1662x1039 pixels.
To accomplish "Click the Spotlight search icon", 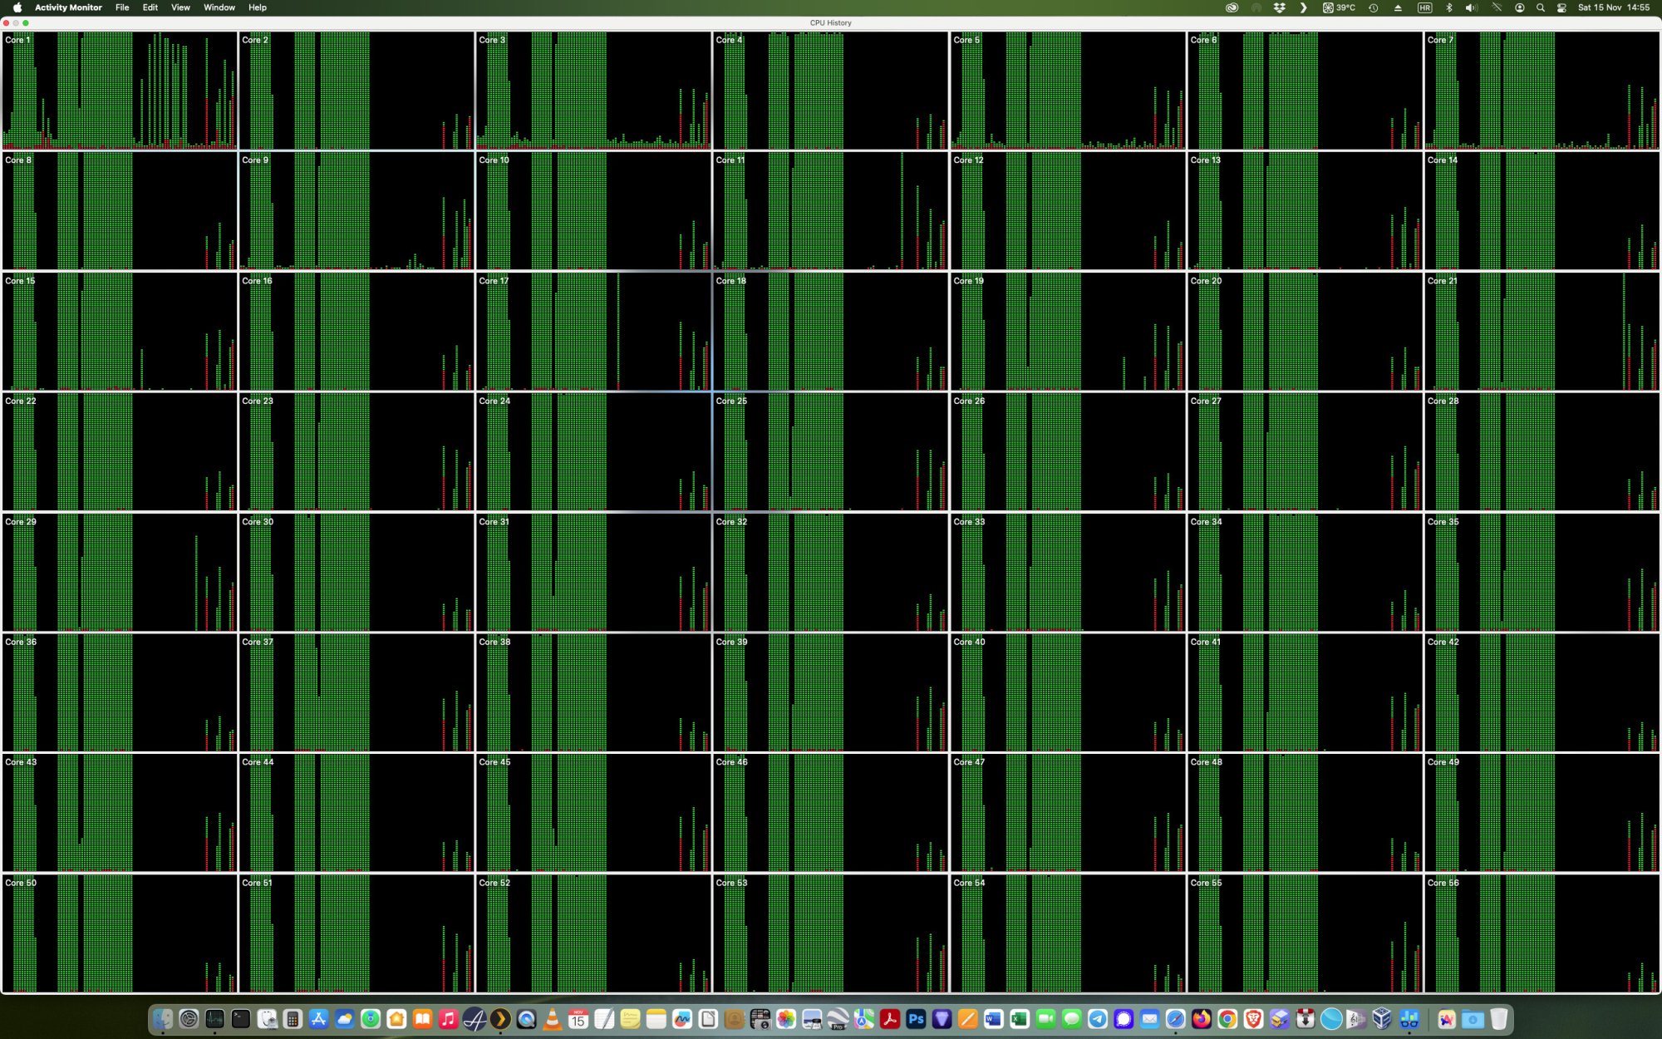I will point(1540,7).
